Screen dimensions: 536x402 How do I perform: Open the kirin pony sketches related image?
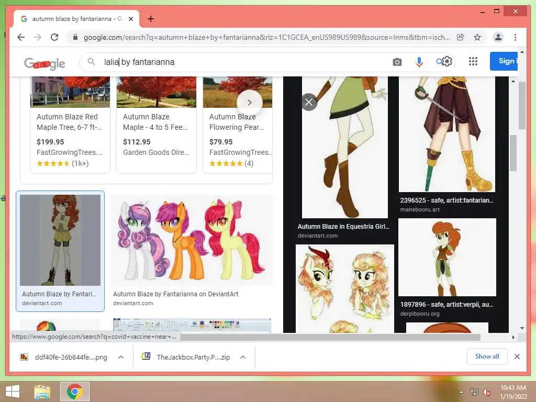coord(344,288)
